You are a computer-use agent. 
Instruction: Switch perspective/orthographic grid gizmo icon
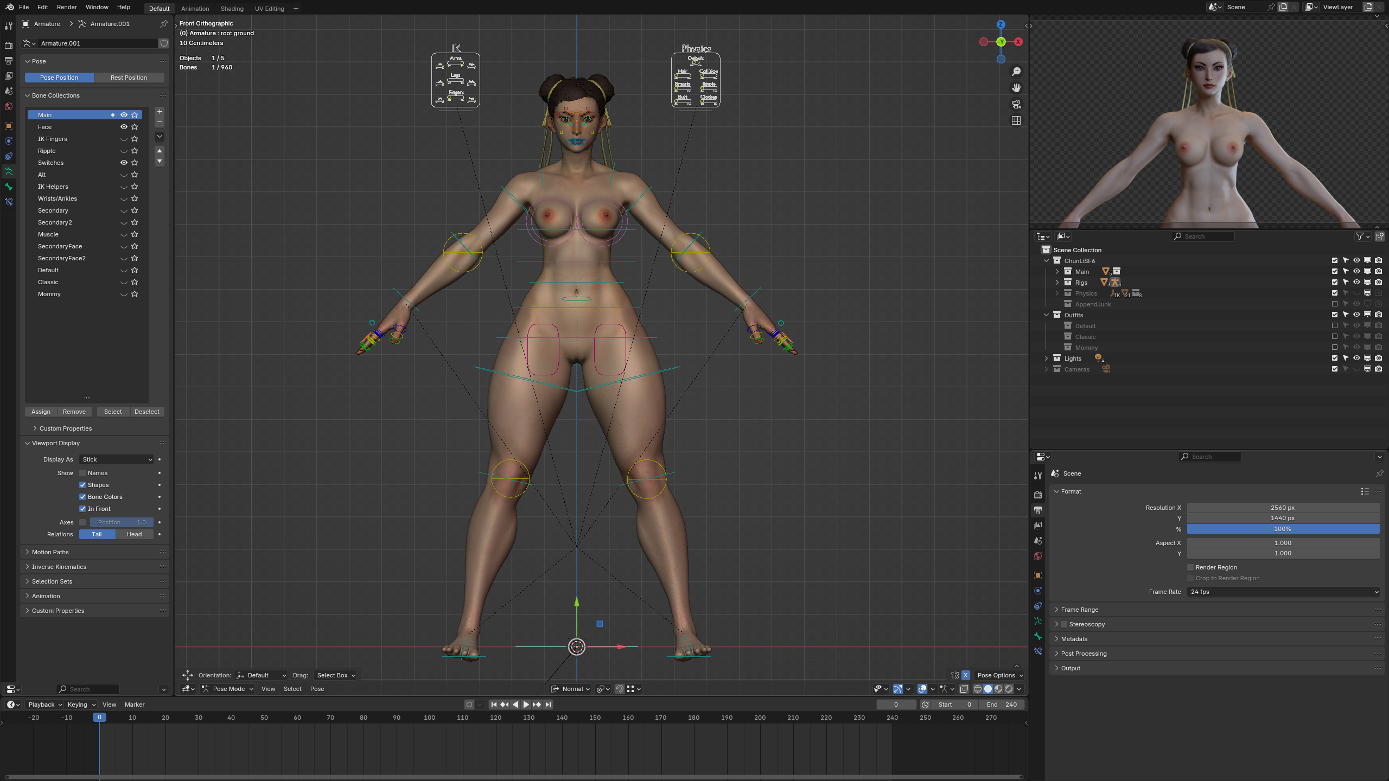[x=1016, y=120]
